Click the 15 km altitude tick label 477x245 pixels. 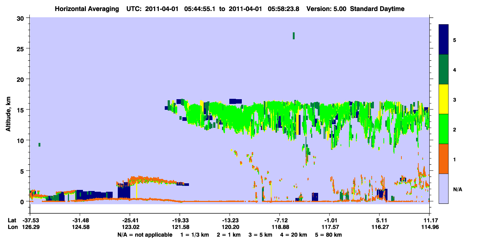(21, 110)
